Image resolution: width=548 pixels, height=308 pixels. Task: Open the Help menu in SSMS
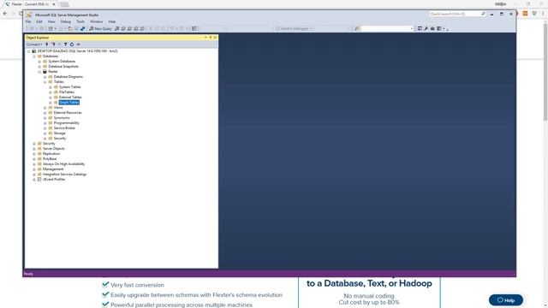112,21
